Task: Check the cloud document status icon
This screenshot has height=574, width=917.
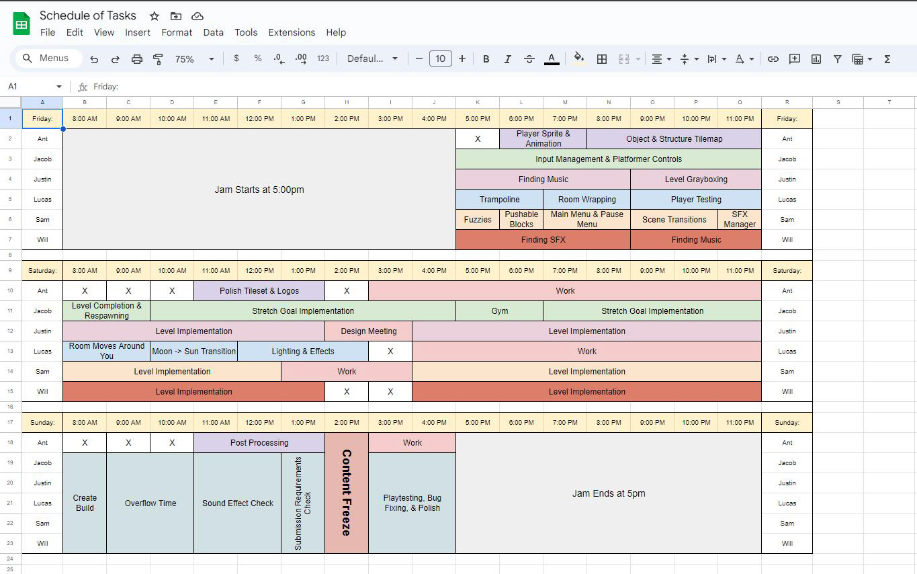Action: point(198,16)
